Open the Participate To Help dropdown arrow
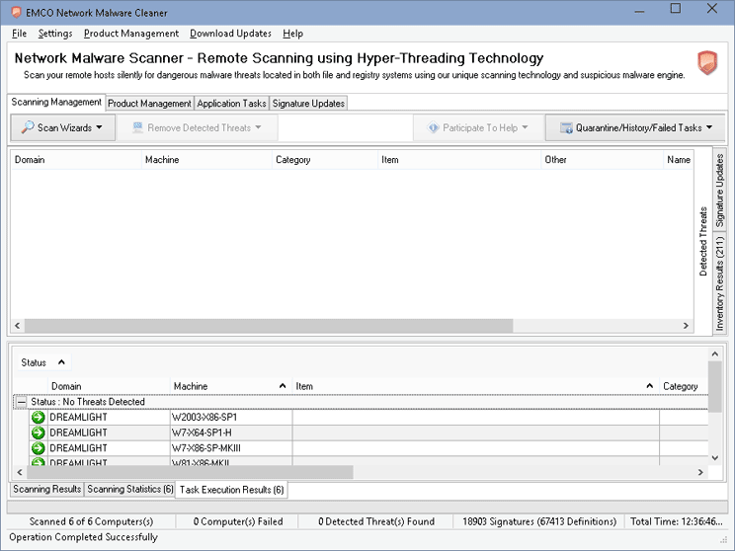735x551 pixels. pos(525,127)
